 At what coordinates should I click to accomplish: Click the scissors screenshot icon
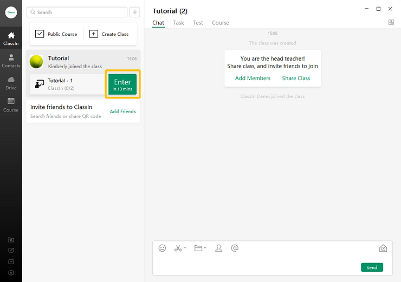point(178,248)
